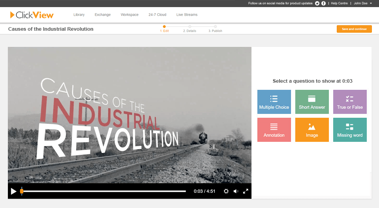
Task: Open ClickView Twitter page icon
Action: point(317,3)
